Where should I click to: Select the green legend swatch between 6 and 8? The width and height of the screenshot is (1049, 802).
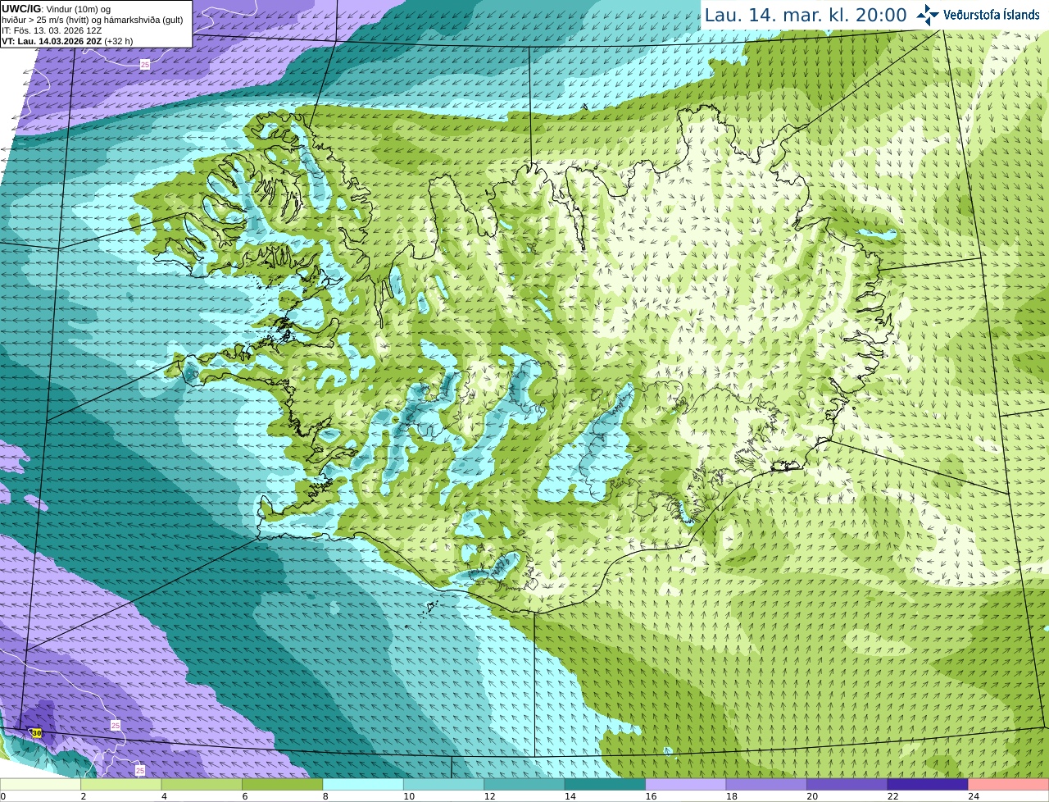283,785
